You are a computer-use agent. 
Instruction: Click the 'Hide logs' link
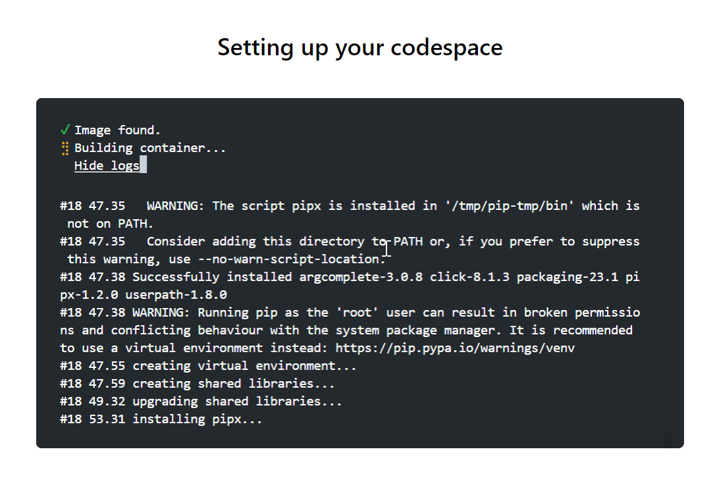tap(107, 165)
